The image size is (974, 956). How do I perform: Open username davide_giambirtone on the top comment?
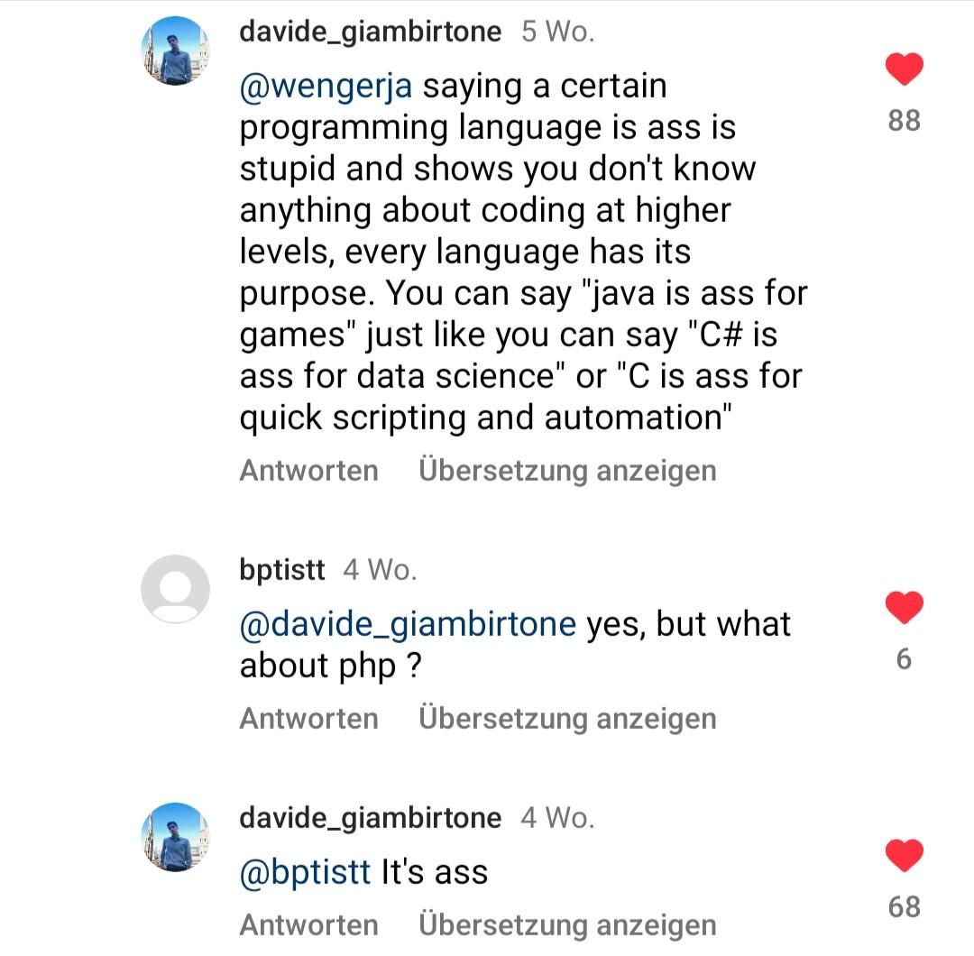coord(371,32)
